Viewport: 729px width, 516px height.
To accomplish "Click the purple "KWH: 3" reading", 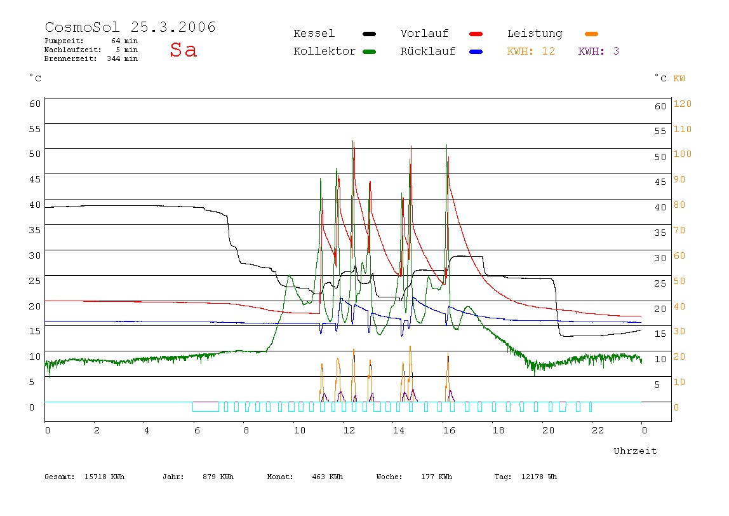I will (599, 51).
